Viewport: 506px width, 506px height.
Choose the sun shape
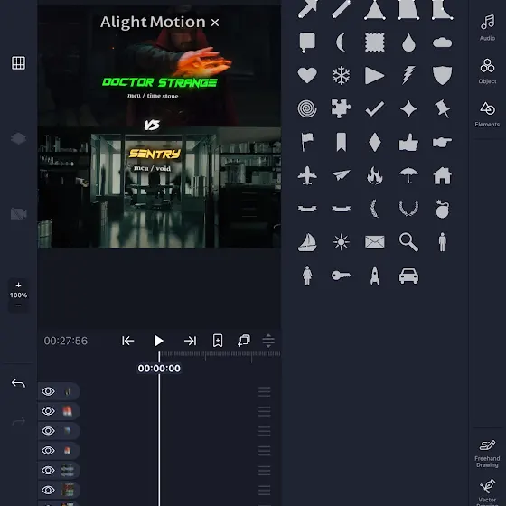(x=342, y=242)
